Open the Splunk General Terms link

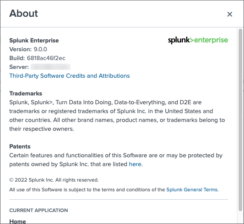coord(192,190)
